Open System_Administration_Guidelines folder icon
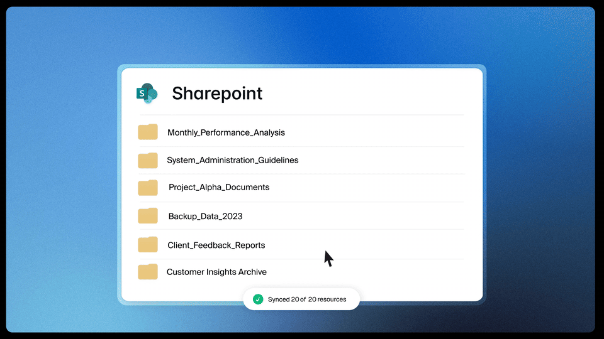604x339 pixels. (148, 160)
